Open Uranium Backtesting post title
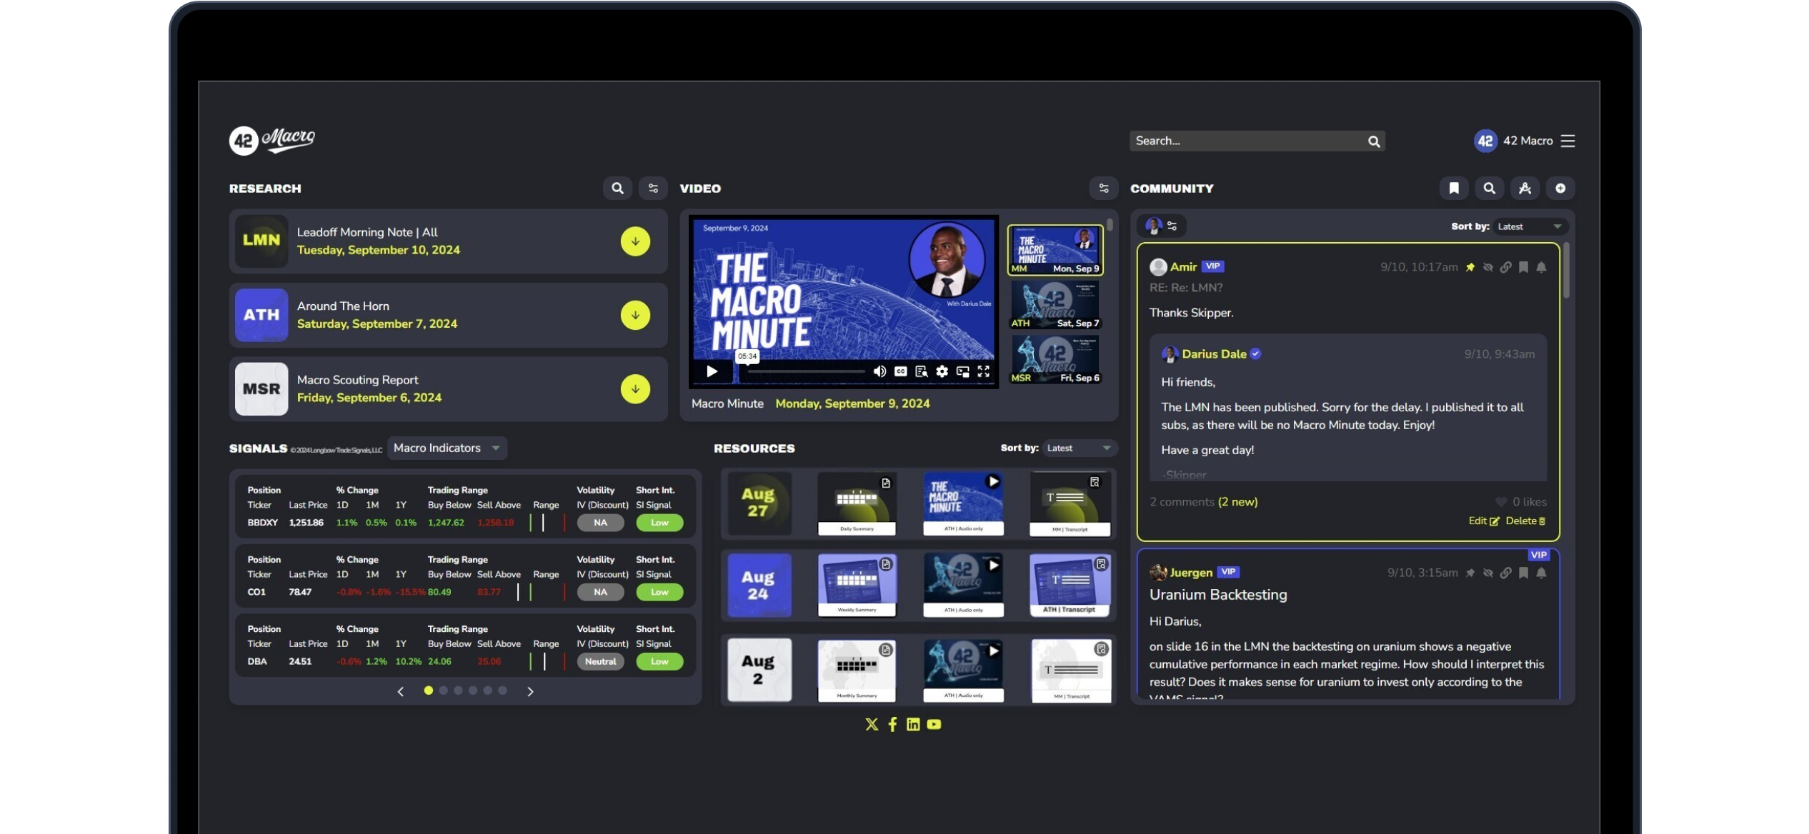1809x834 pixels. [x=1218, y=595]
